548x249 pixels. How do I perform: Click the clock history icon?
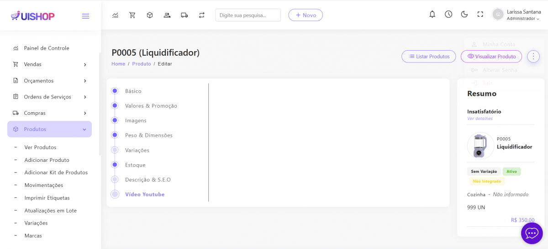[x=448, y=15]
